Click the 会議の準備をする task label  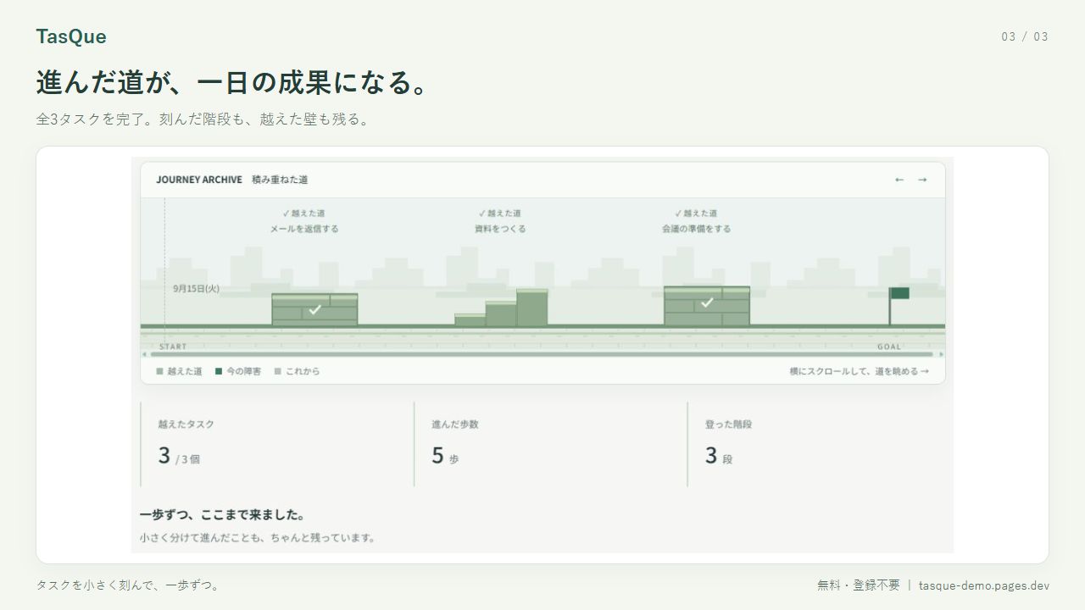coord(696,229)
